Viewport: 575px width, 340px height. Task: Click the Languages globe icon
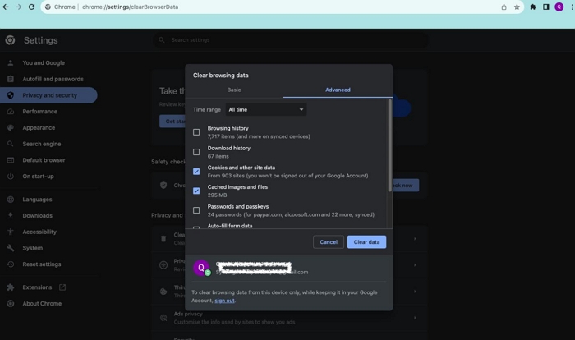point(11,200)
